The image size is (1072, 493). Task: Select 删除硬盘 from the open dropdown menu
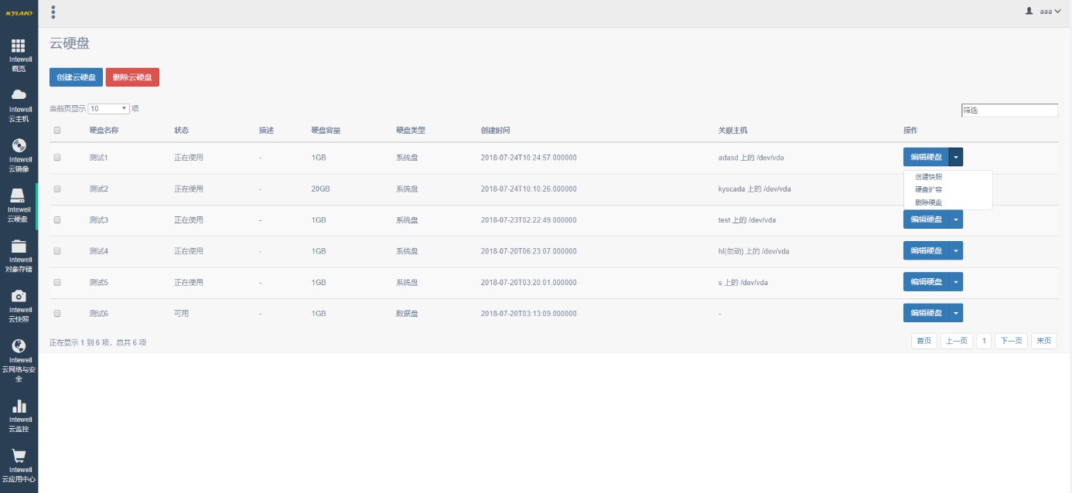pyautogui.click(x=928, y=202)
